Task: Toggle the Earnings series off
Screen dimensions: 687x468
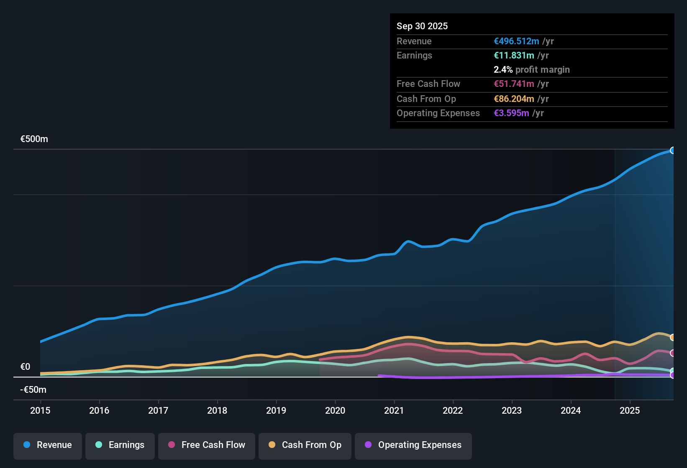Action: coord(120,445)
